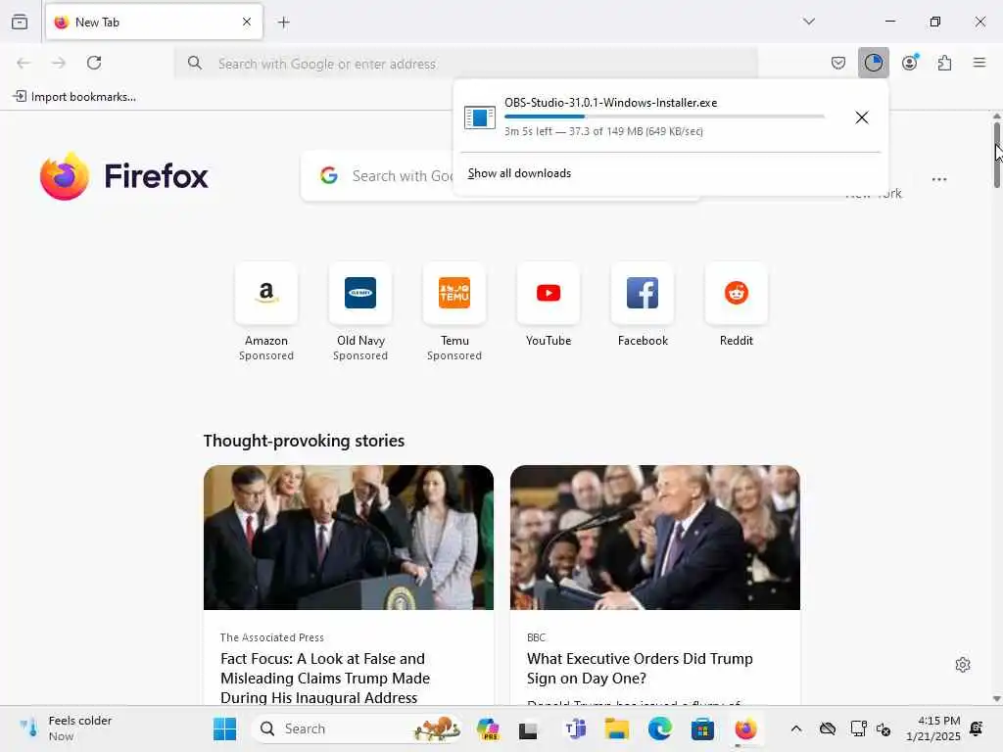Viewport: 1003px width, 752px height.
Task: Open Firefox View (recent browsing) icon
Action: click(20, 22)
